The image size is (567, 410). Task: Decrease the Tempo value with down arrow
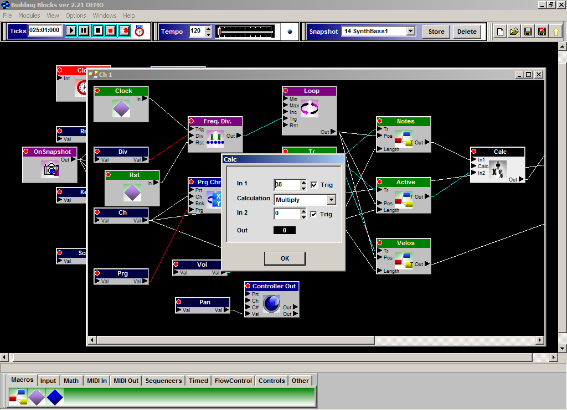tap(208, 34)
